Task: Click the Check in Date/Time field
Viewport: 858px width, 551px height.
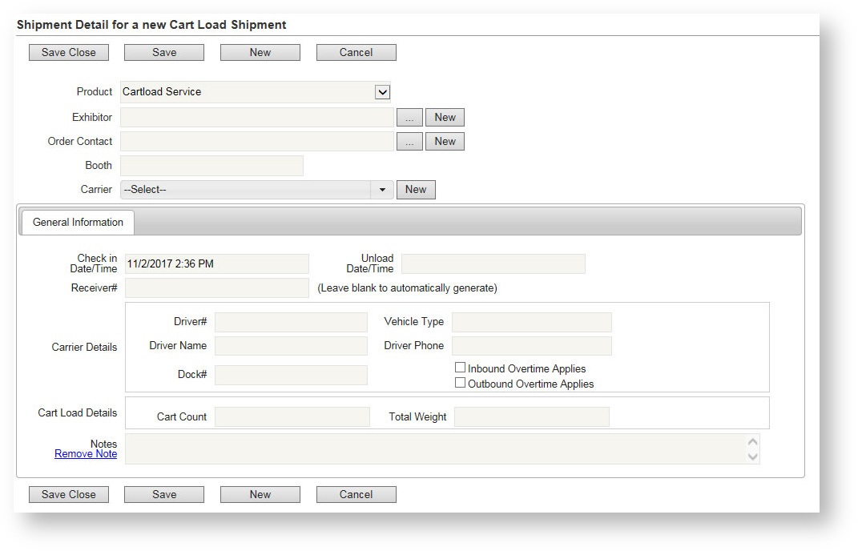Action: point(216,263)
